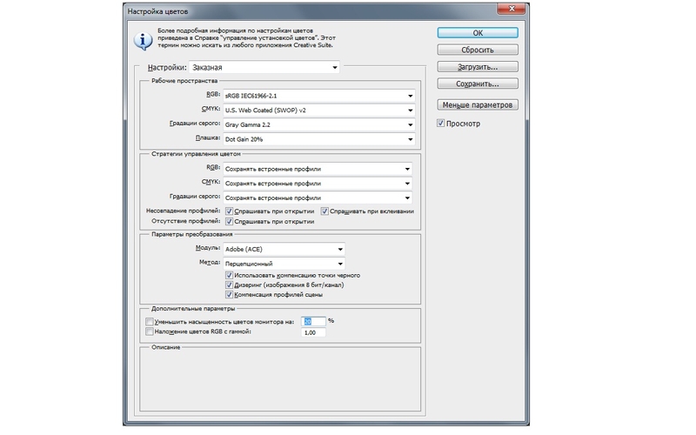
Task: Click the Загрузить... button
Action: (477, 66)
